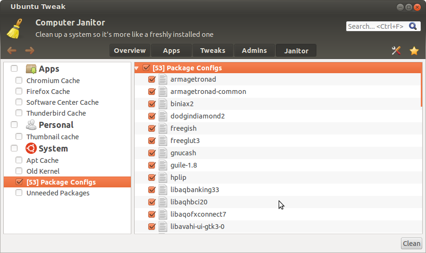Click the star favorites icon

pos(414,51)
